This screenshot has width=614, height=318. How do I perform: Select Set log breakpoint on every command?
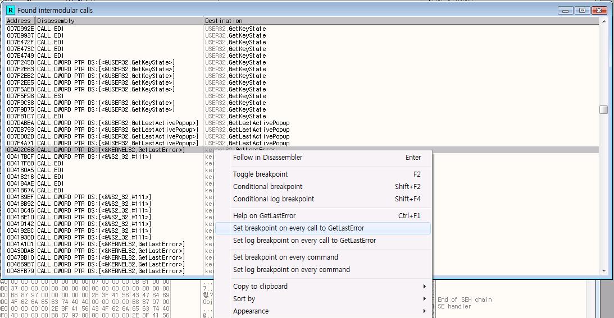(x=323, y=270)
